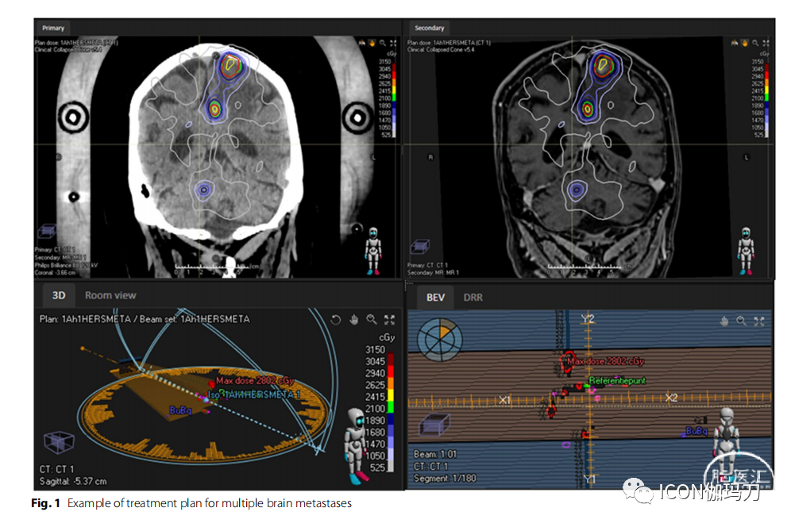This screenshot has height=527, width=787.
Task: Click the 1890 value in 3D dose legend
Action: 375,420
